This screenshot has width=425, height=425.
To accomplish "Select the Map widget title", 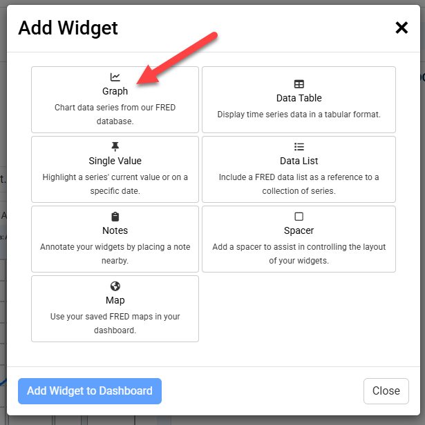I will tap(115, 300).
